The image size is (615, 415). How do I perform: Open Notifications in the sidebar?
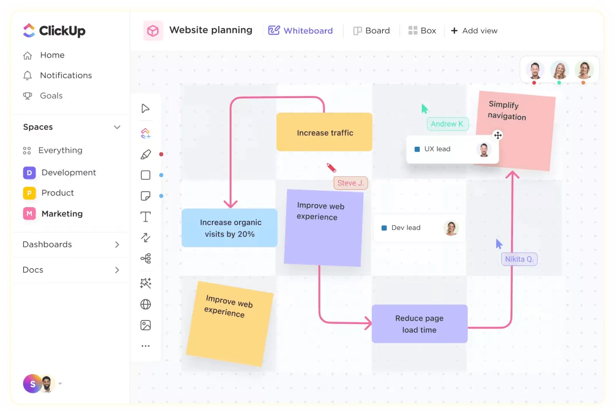[66, 76]
